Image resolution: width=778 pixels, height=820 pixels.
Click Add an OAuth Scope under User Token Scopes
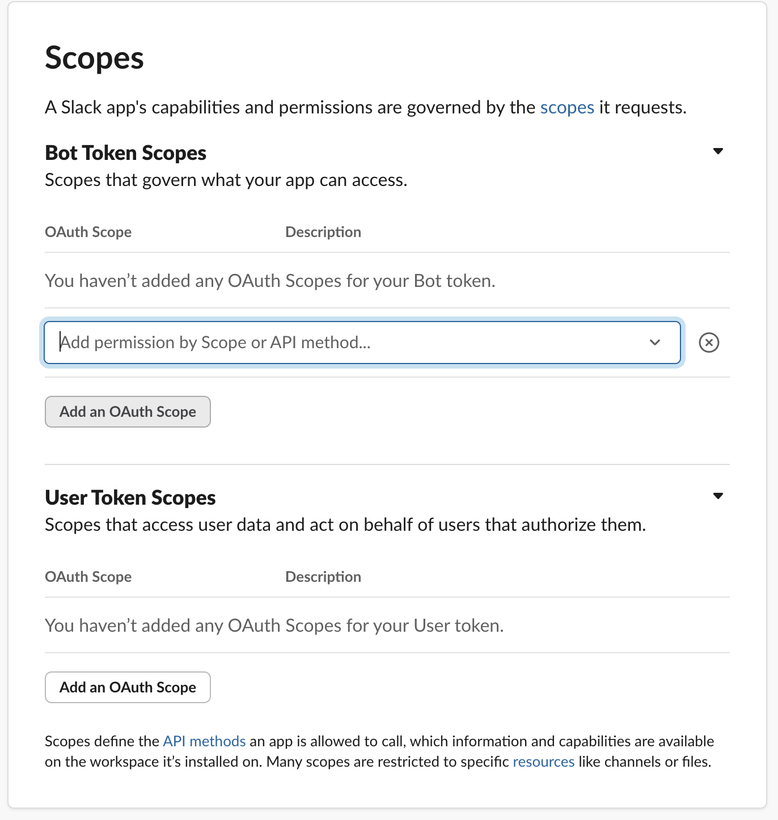coord(127,687)
